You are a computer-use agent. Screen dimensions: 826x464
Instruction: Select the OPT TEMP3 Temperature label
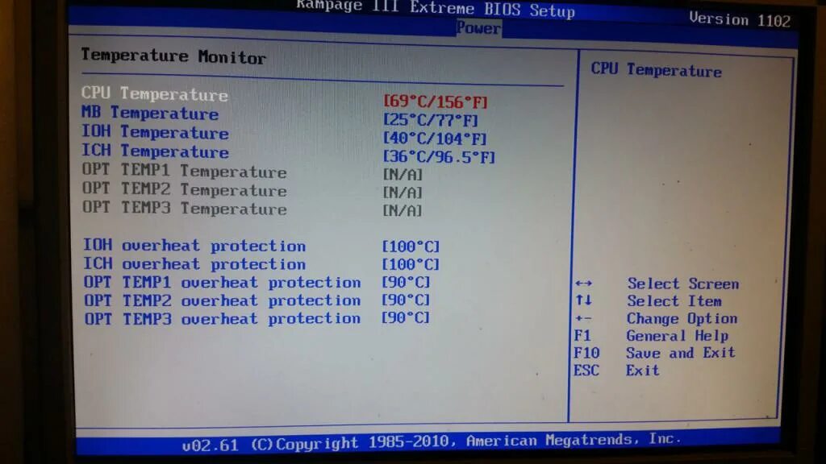[185, 208]
